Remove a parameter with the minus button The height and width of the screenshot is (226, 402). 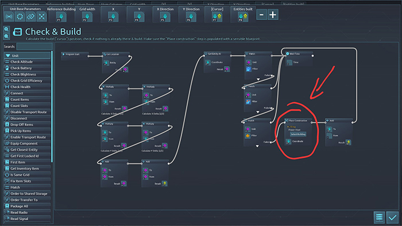click(x=261, y=15)
